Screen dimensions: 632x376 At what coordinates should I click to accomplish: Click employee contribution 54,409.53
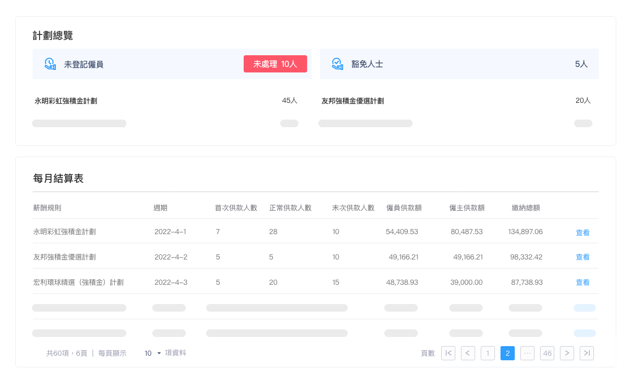[x=402, y=232]
